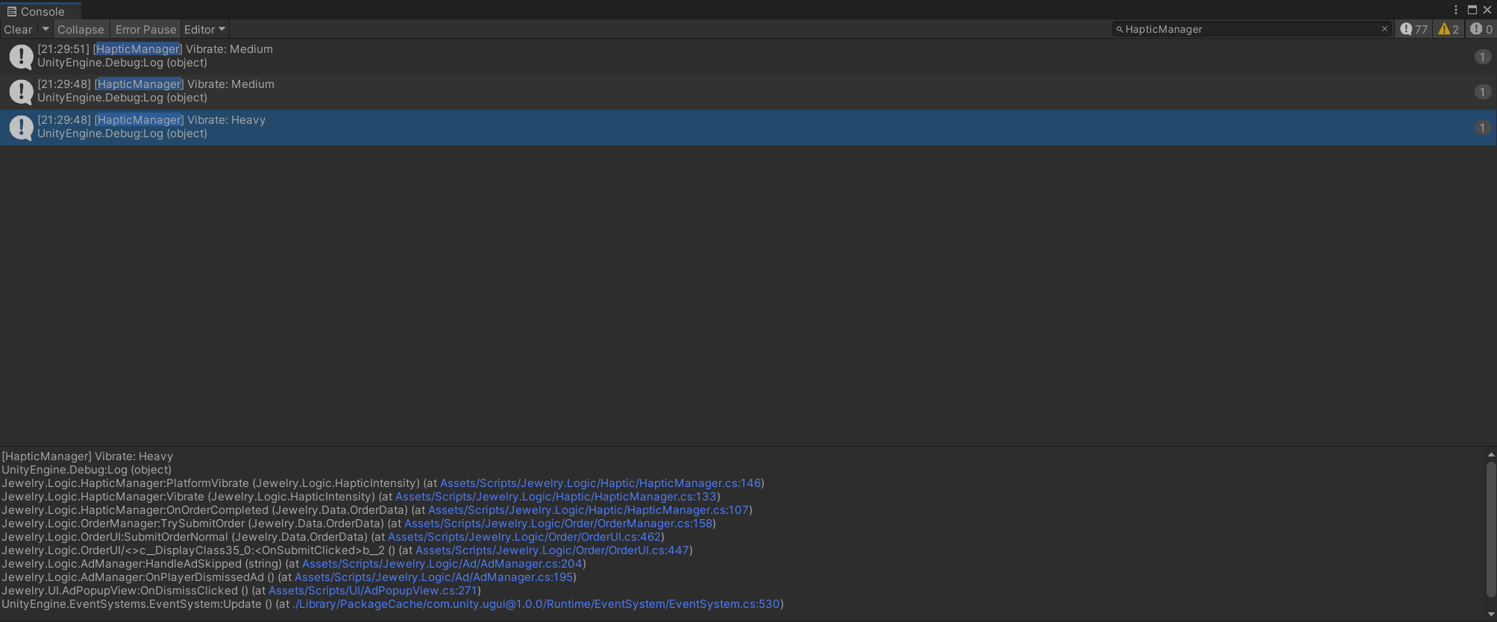Select the 21:29:48 Vibrate: Medium log entry
Screen dimensions: 1497x622
[x=748, y=92]
